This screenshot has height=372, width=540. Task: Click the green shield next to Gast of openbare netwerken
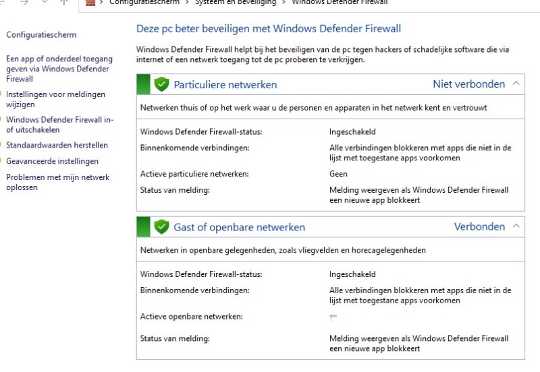161,226
